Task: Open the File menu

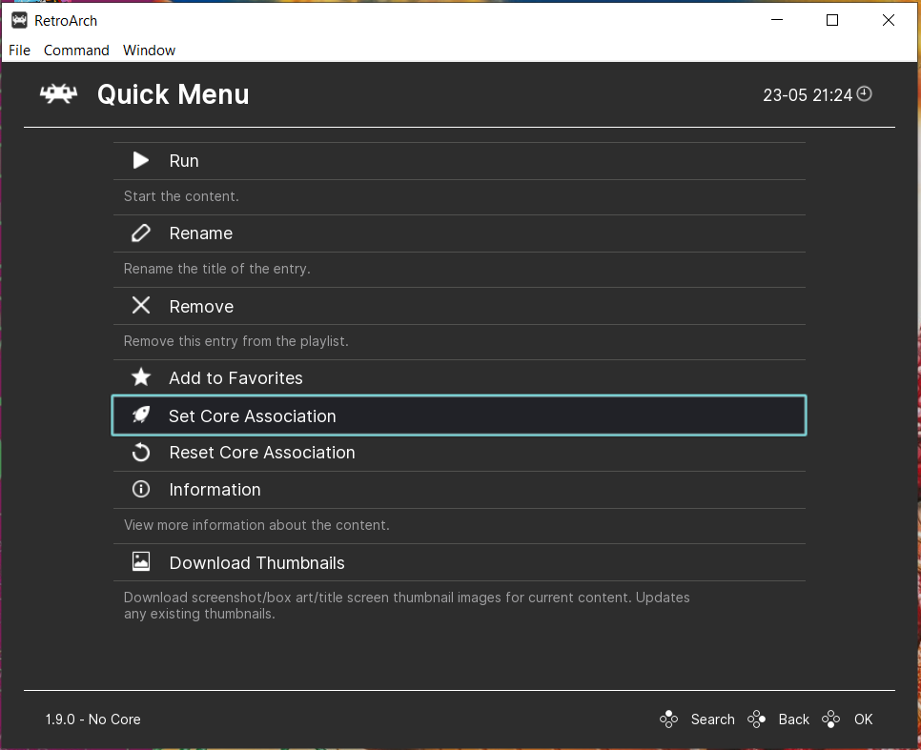Action: coord(19,51)
